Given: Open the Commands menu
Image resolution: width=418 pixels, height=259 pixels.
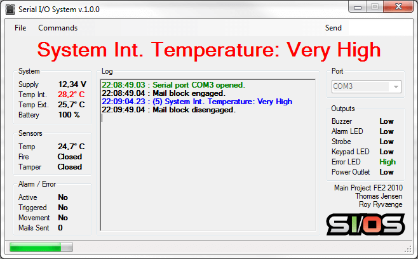Looking at the screenshot, I should point(58,28).
